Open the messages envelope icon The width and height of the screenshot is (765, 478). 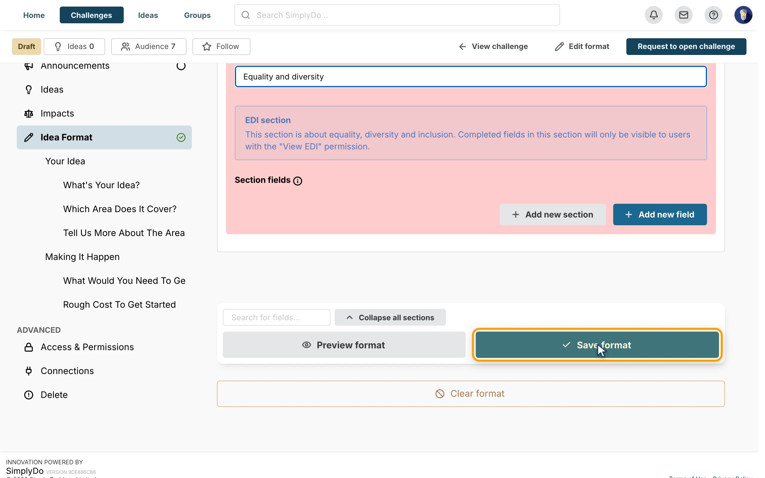(683, 15)
